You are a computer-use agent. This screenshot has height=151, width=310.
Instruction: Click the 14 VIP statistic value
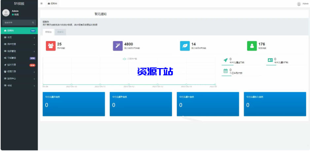point(193,44)
